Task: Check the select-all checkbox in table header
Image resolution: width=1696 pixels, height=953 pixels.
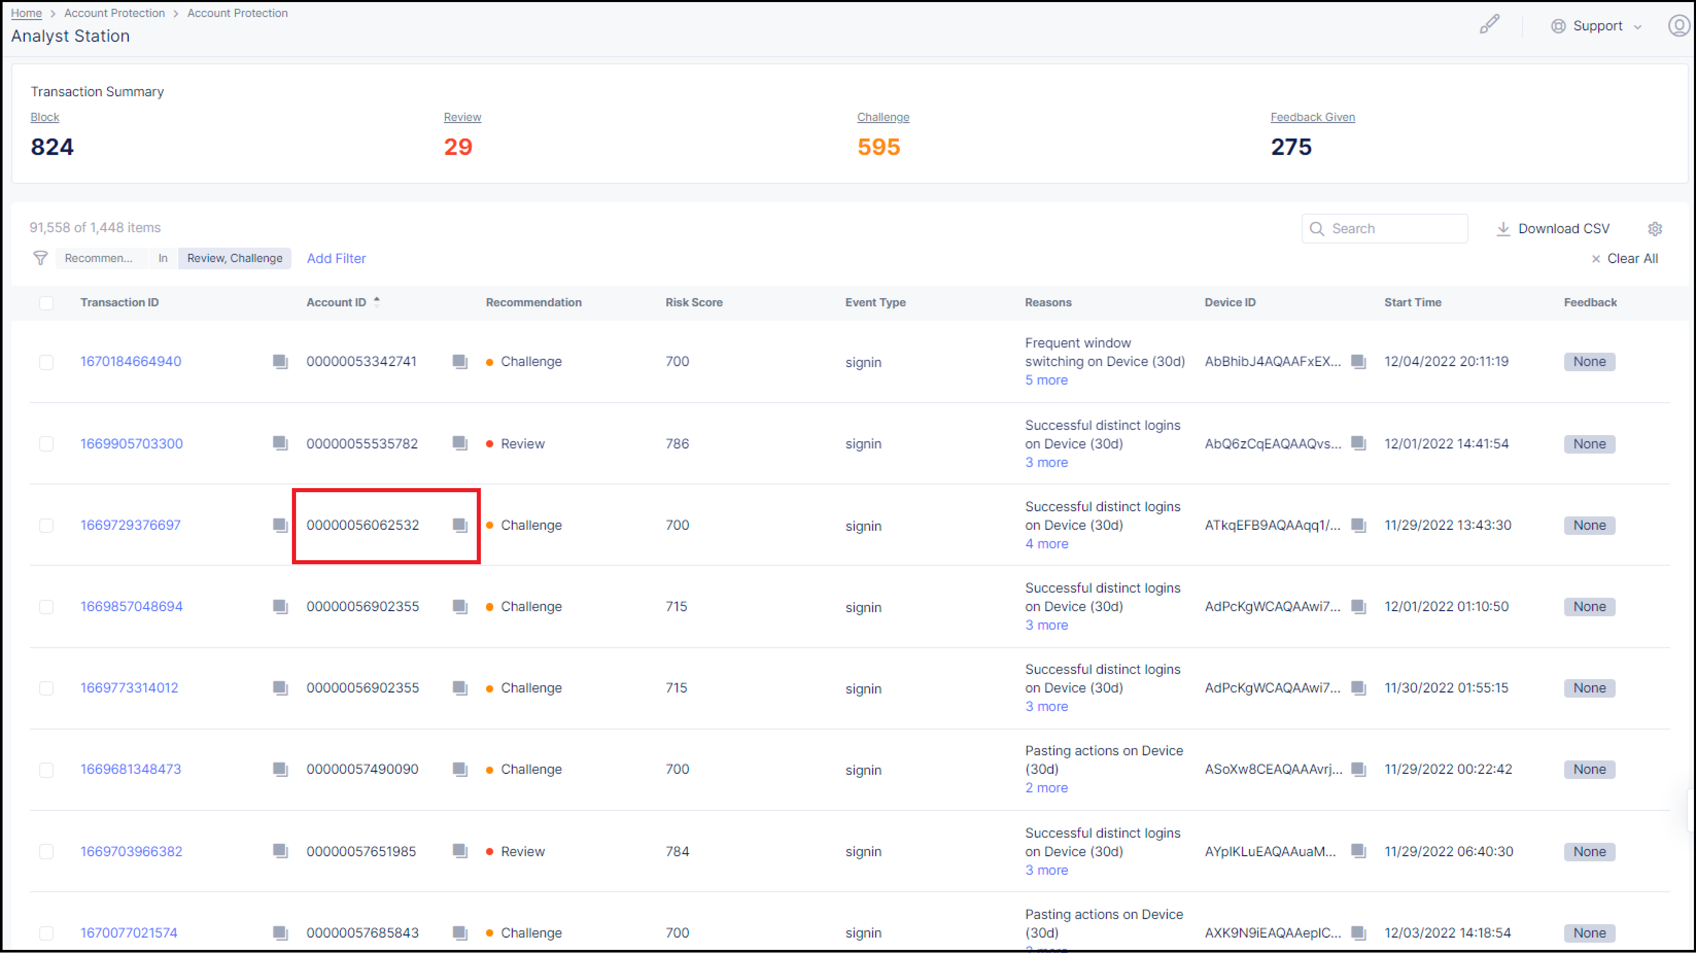Action: 47,303
